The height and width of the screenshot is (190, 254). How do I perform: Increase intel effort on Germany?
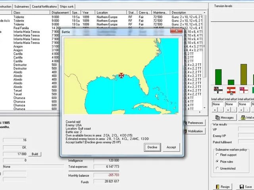pyautogui.click(x=215, y=110)
